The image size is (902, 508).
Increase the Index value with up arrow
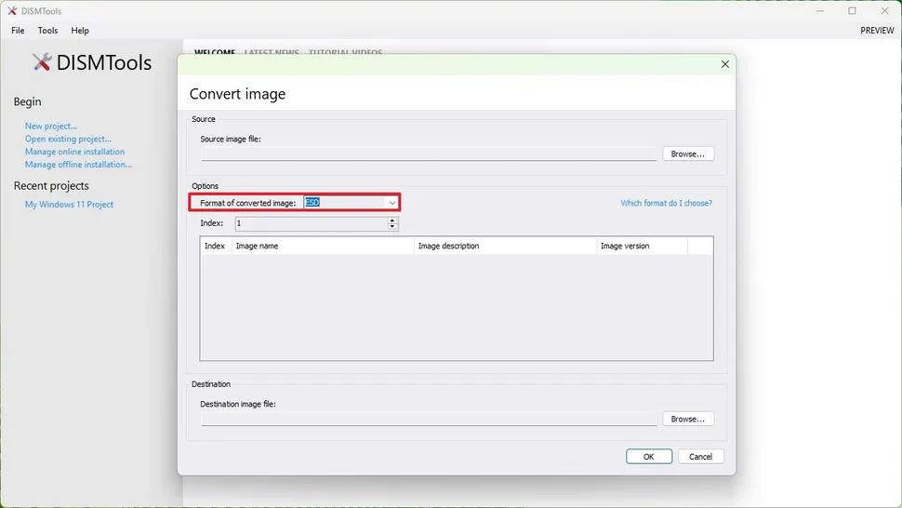coord(392,221)
